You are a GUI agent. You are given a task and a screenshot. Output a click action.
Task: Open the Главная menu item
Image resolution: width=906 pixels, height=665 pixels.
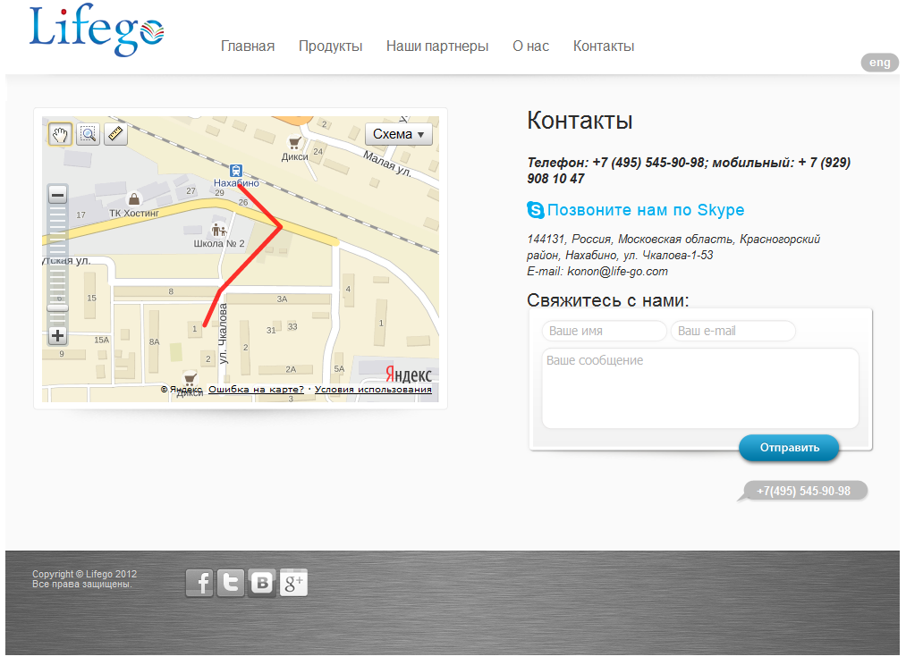click(248, 46)
